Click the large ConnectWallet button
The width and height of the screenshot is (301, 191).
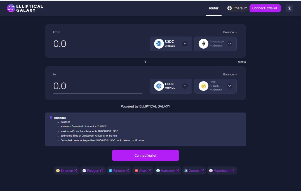145,155
